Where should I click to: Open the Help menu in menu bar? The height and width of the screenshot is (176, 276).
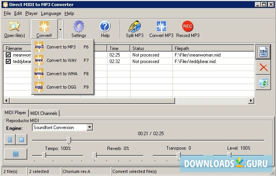pyautogui.click(x=69, y=13)
